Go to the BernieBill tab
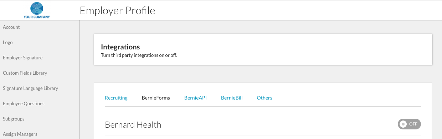The image size is (442, 139). click(232, 98)
